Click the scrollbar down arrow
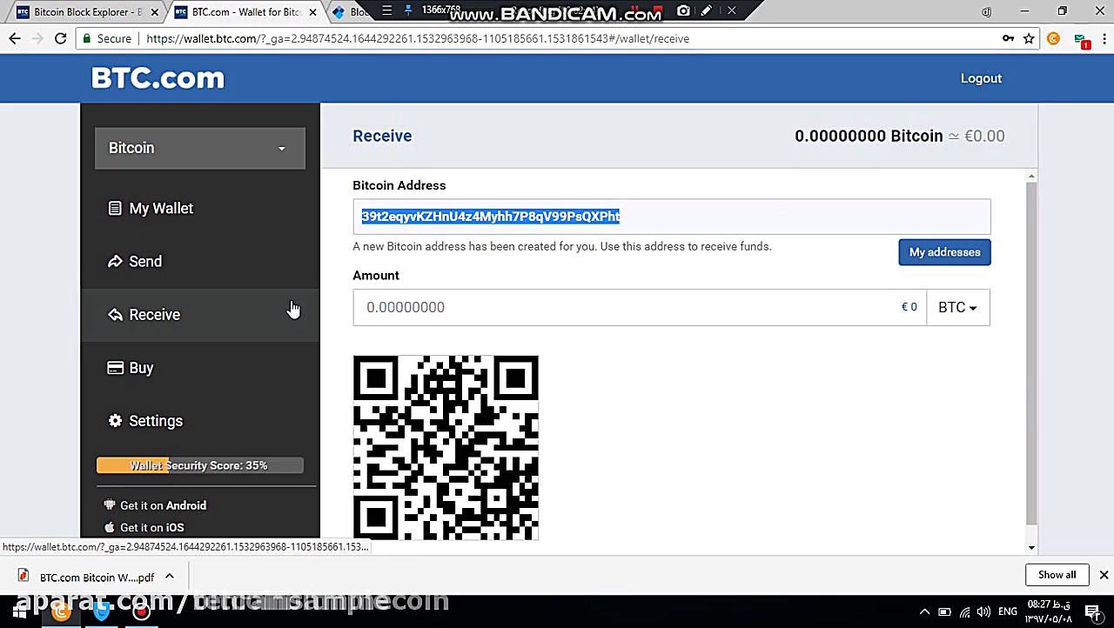The width and height of the screenshot is (1114, 628). 1031,547
